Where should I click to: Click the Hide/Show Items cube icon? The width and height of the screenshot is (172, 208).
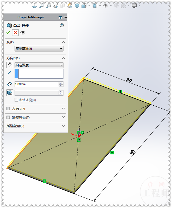pos(95,6)
